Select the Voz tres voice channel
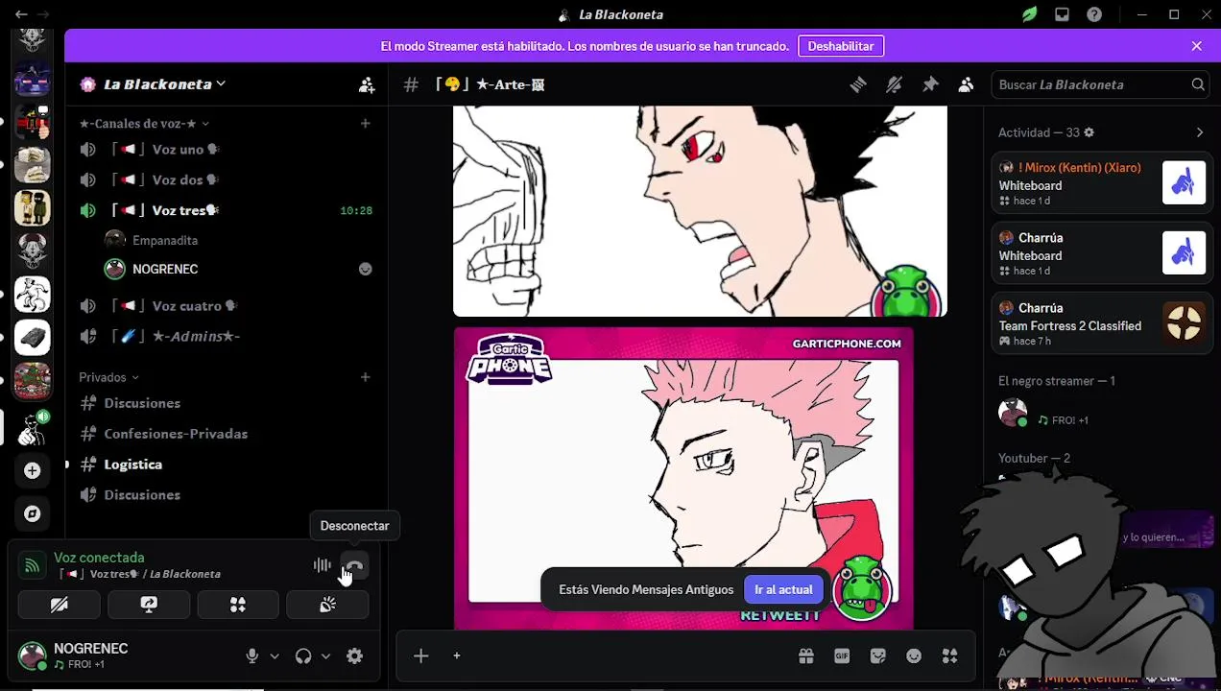This screenshot has width=1221, height=691. coord(227,210)
